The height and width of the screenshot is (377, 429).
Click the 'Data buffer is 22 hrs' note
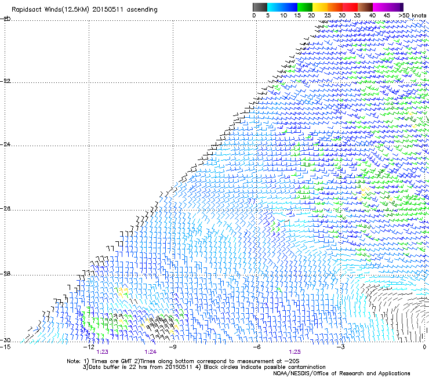[137, 367]
